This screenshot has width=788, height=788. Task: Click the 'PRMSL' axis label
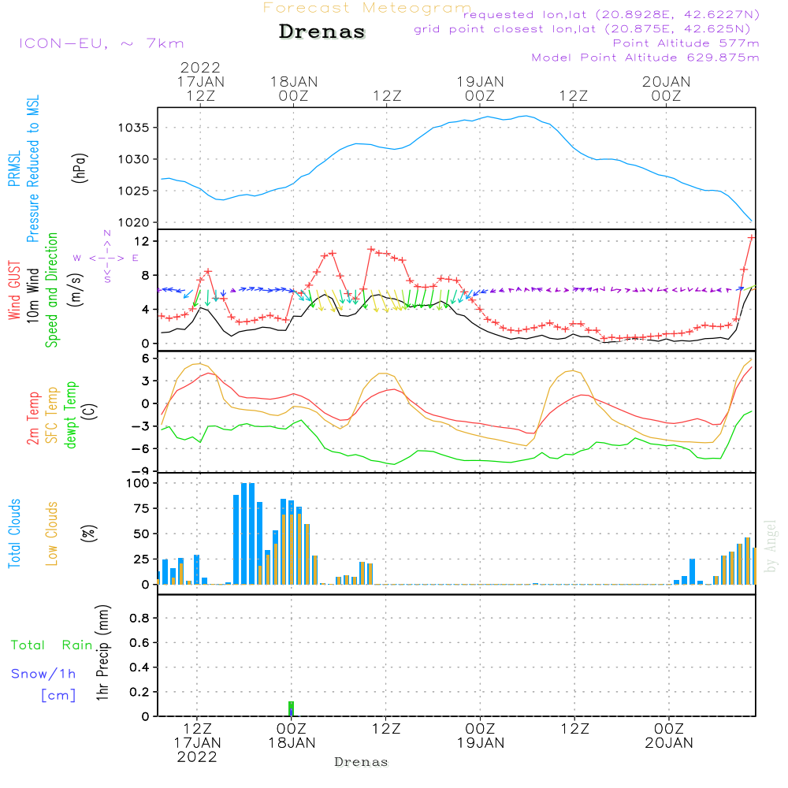14,169
